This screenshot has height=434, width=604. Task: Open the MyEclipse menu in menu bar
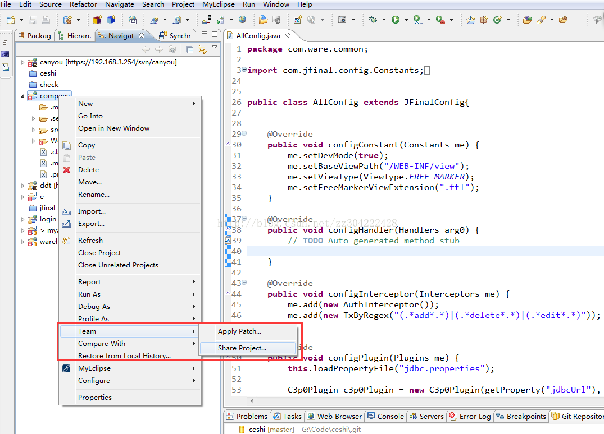point(219,4)
